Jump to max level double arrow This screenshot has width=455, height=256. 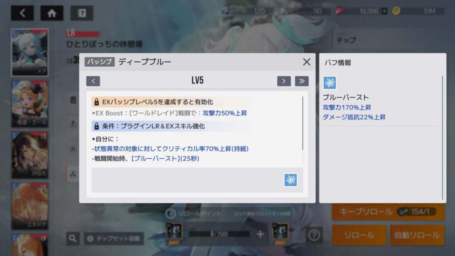tap(302, 81)
